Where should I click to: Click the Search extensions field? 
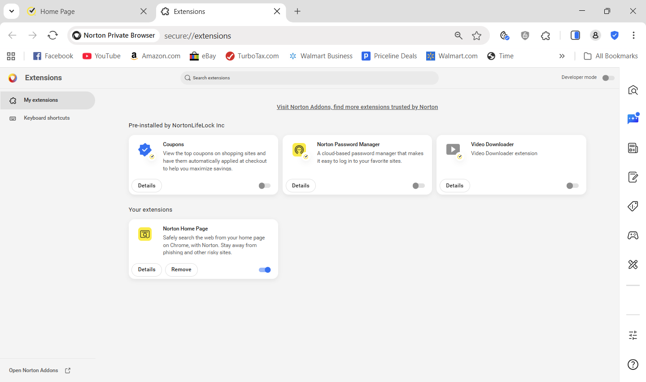310,78
